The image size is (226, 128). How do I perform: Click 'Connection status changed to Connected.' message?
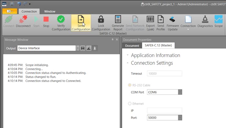(53, 81)
